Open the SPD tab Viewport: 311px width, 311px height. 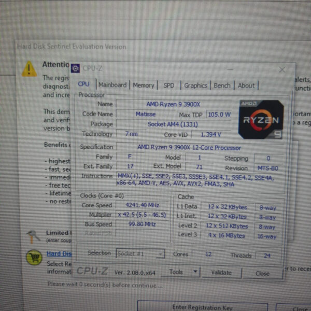coord(169,86)
